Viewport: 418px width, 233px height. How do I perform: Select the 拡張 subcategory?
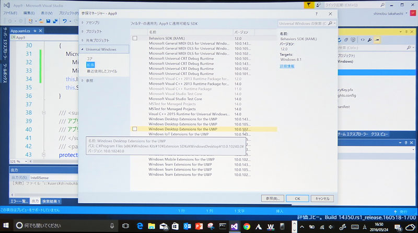[x=90, y=65]
